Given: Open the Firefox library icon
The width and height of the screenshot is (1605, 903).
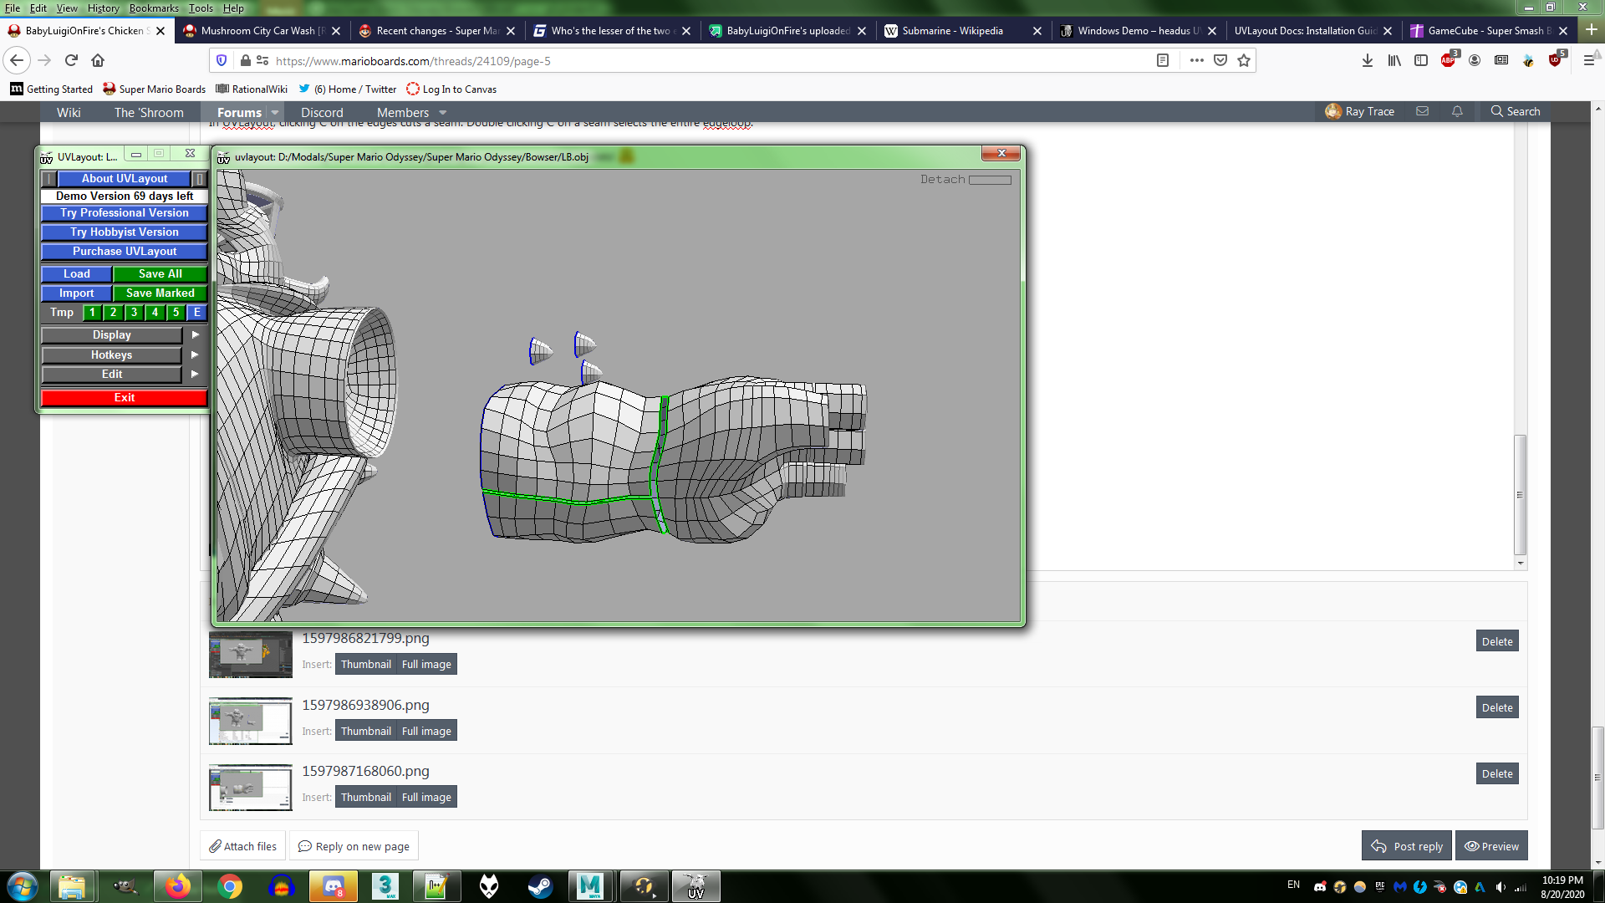Looking at the screenshot, I should point(1394,60).
